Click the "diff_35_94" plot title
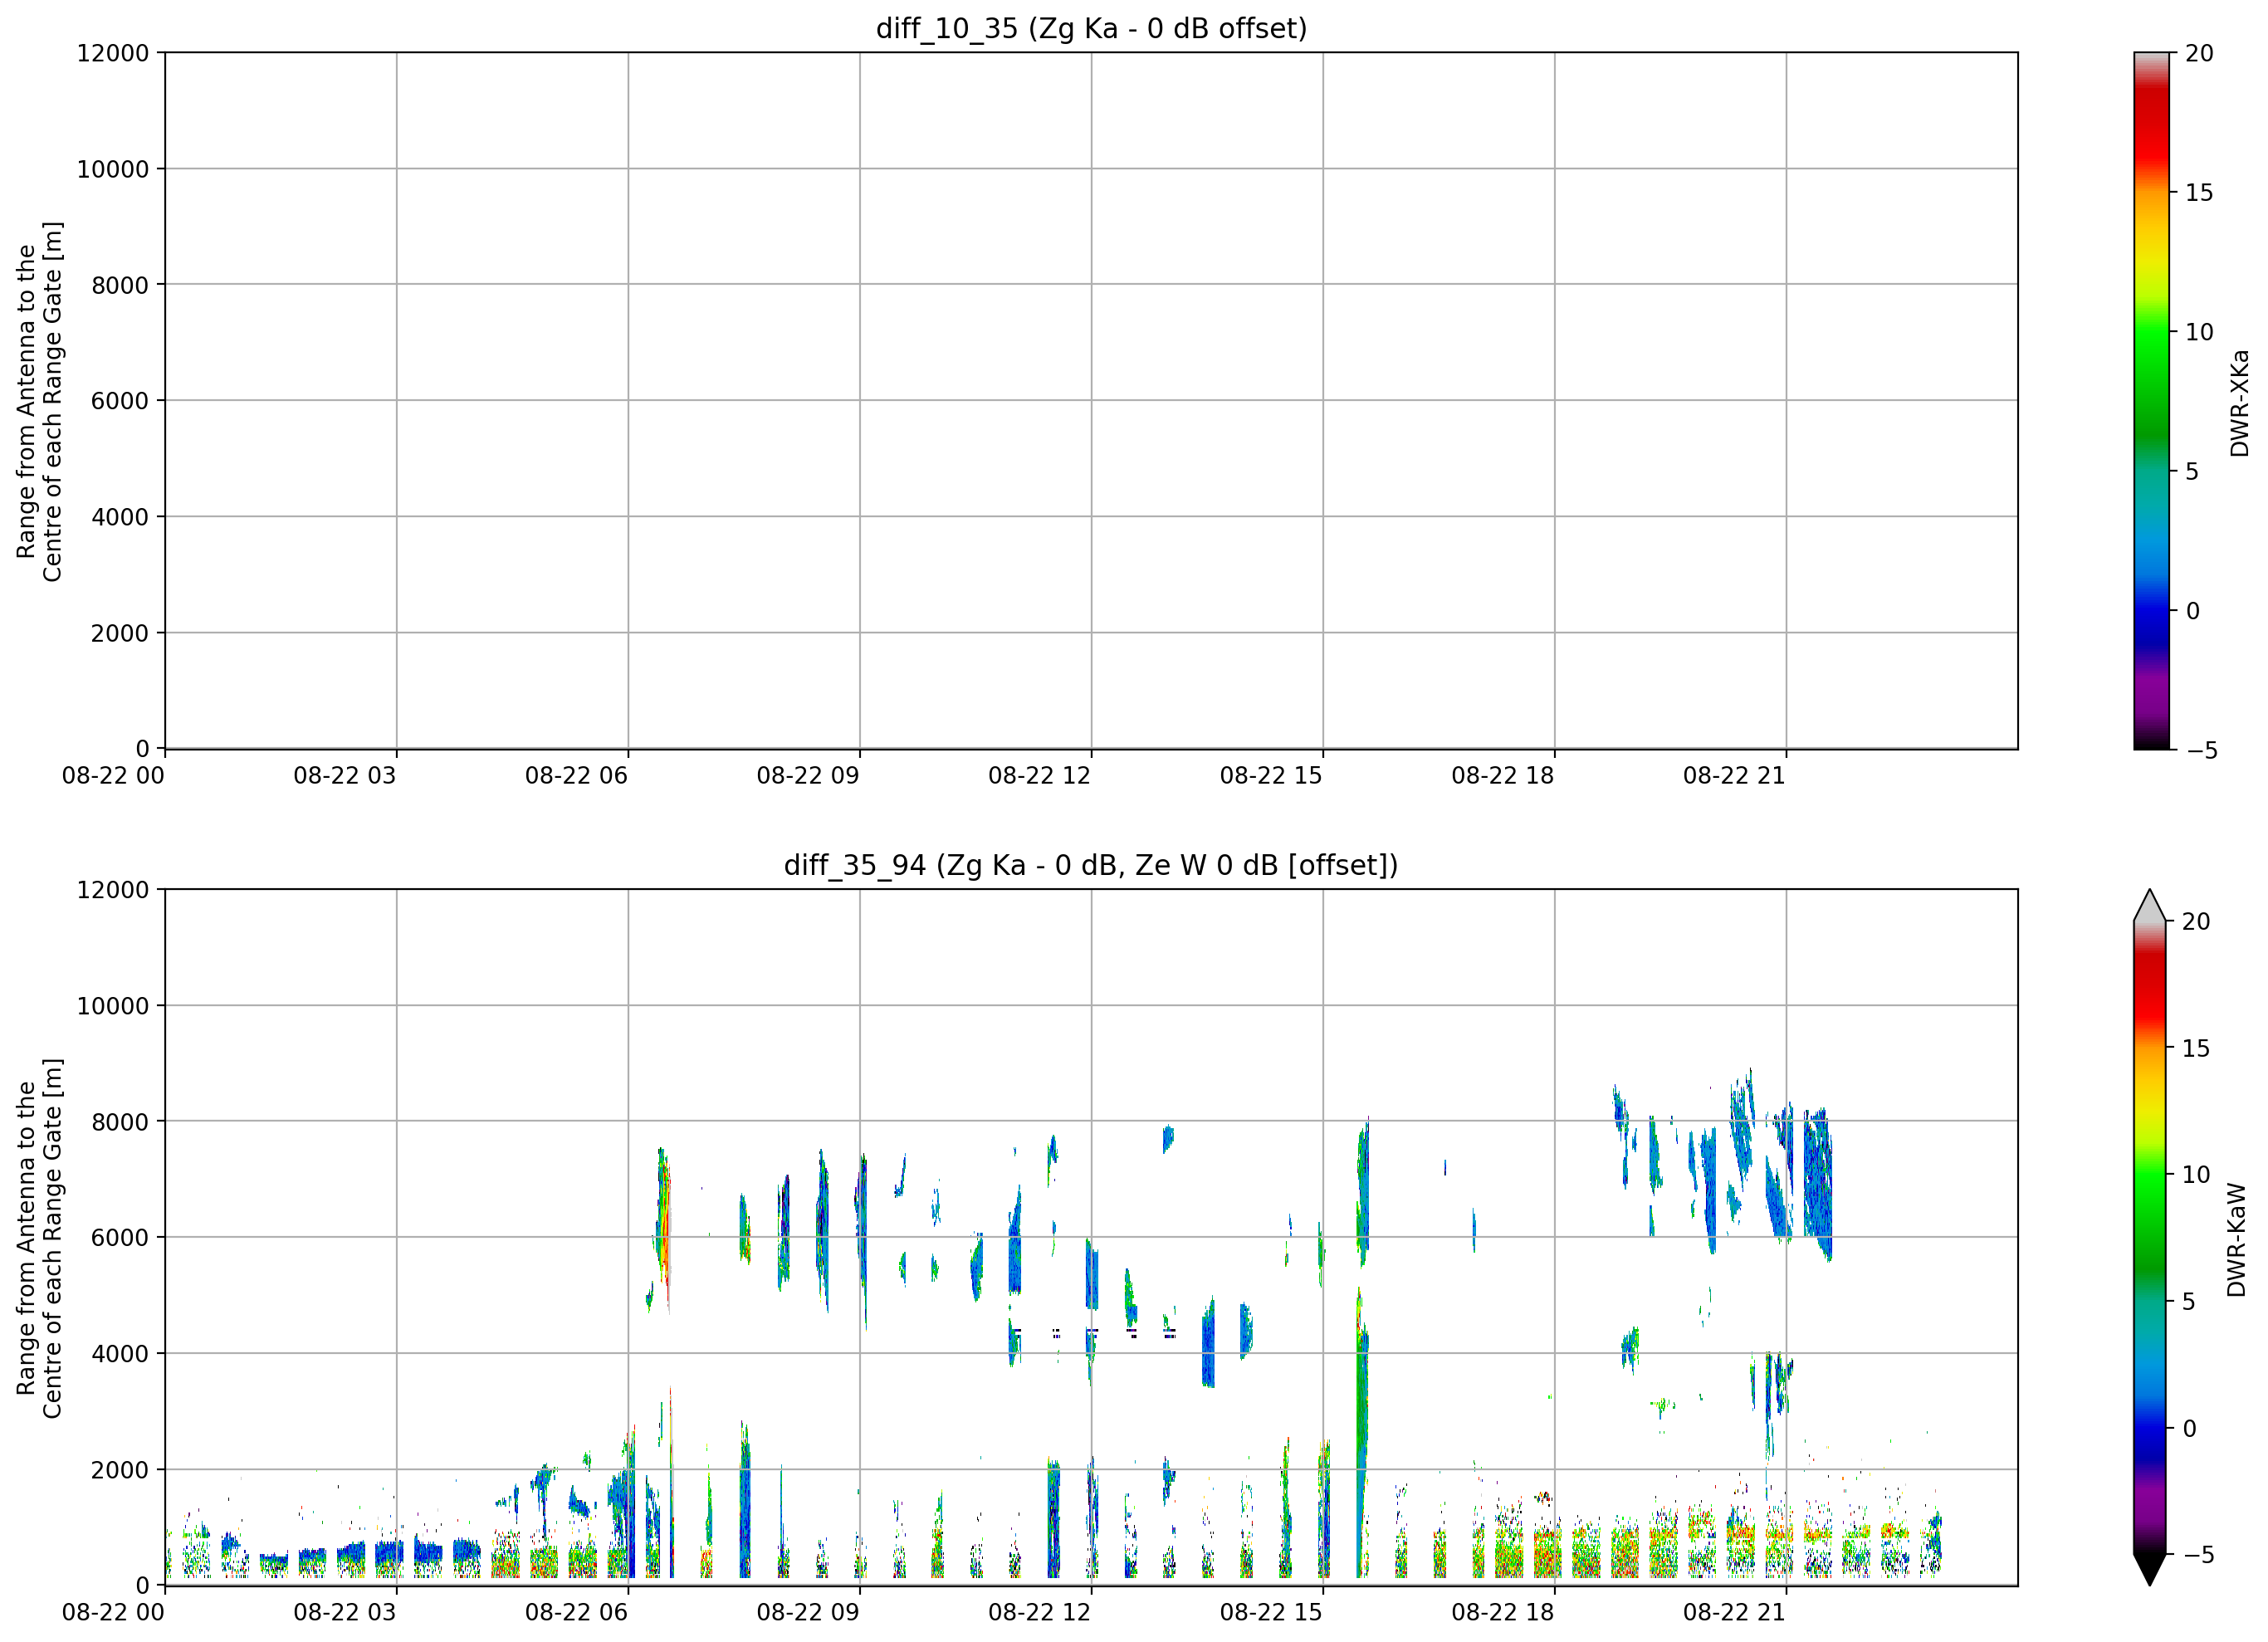Viewport: 2268px width, 1642px height. 1091,865
